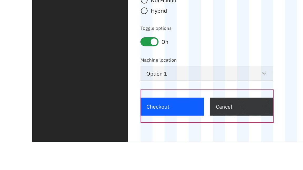303x170 pixels.
Task: Expand the Machine location chevron arrow
Action: coord(264,74)
